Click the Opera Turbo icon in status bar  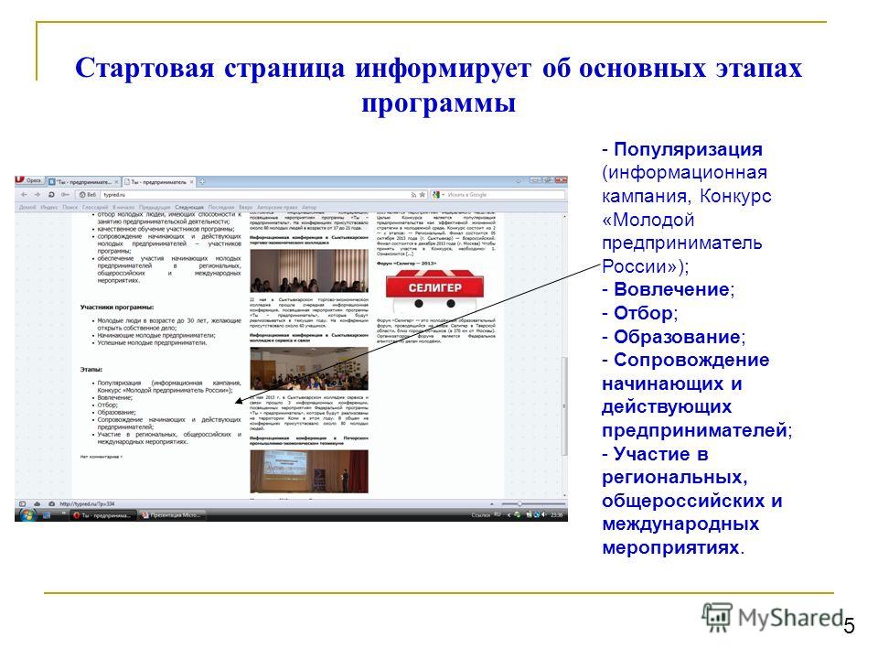pos(51,503)
